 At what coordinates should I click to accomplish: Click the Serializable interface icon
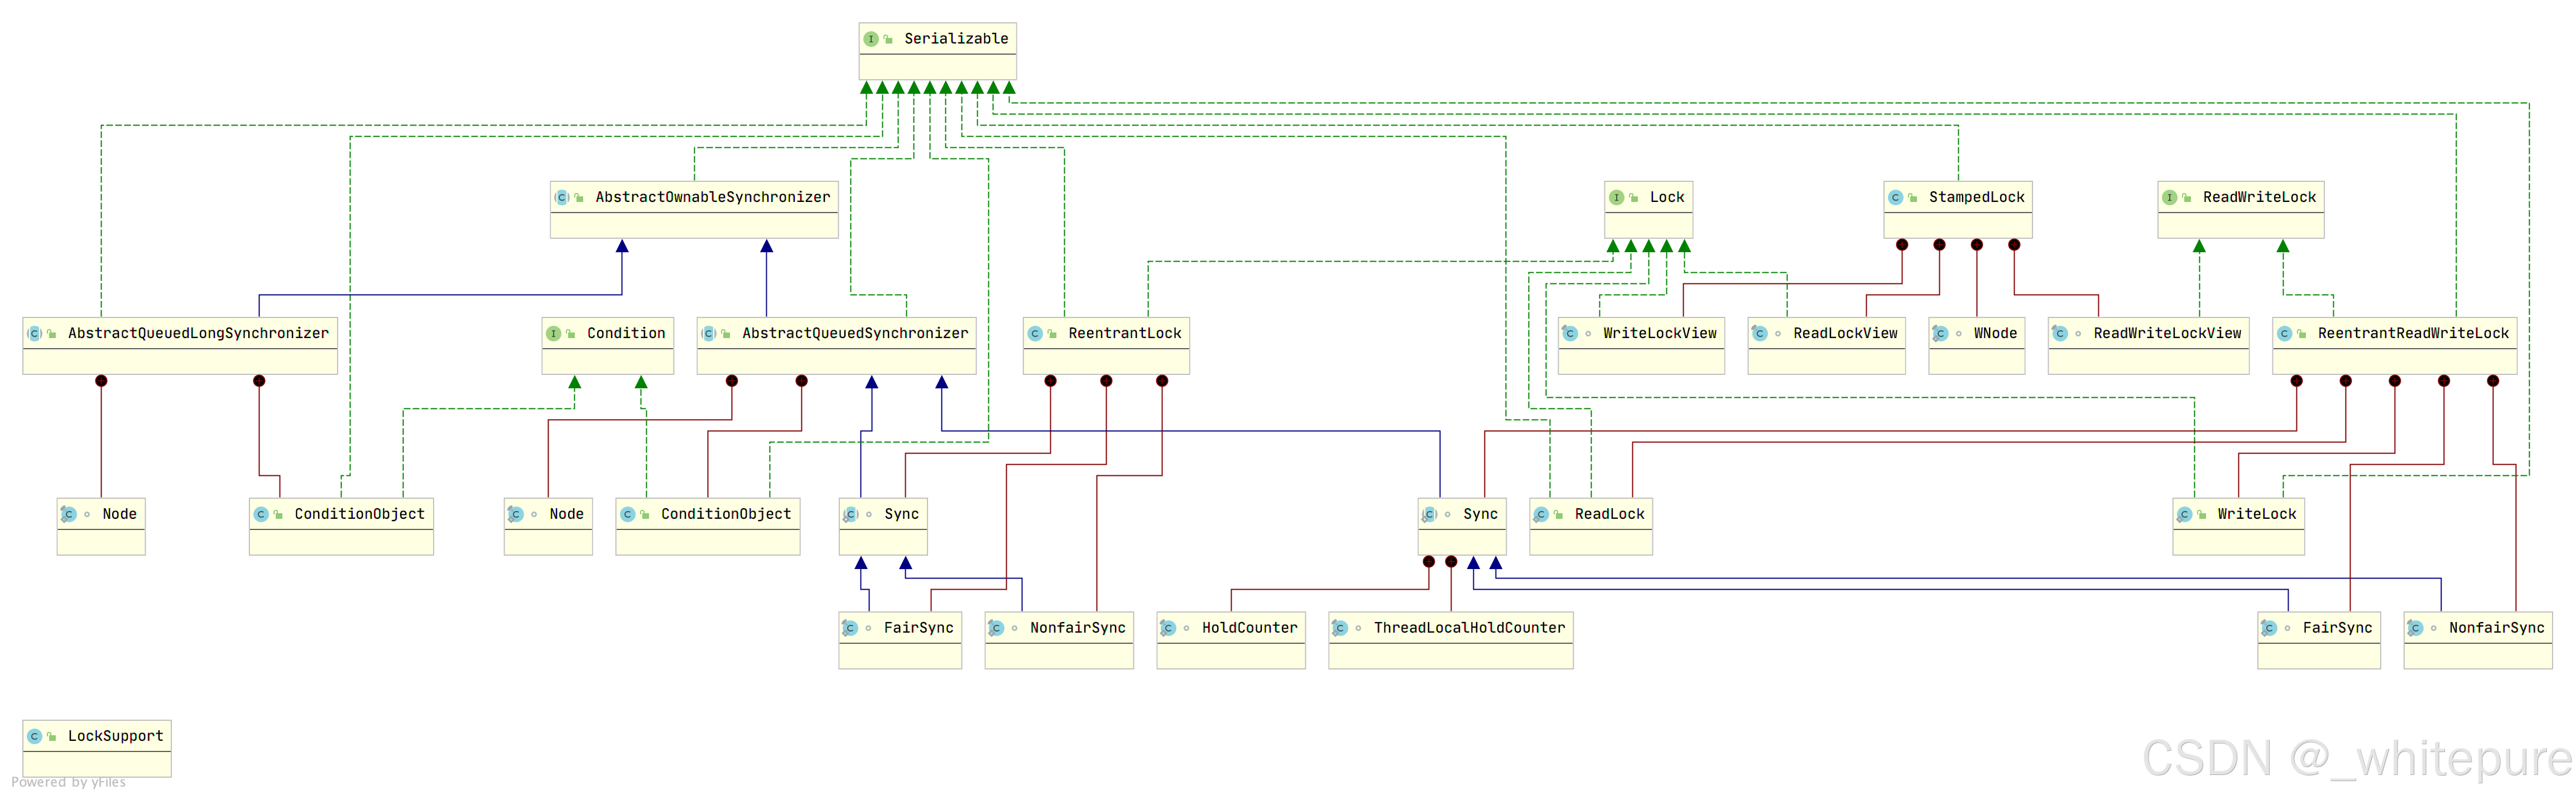coord(871,39)
